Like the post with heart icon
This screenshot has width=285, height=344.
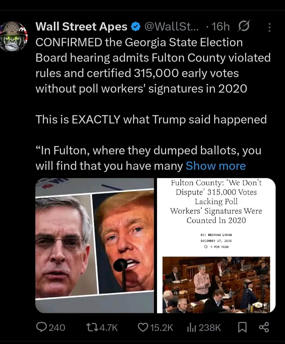pyautogui.click(x=143, y=327)
